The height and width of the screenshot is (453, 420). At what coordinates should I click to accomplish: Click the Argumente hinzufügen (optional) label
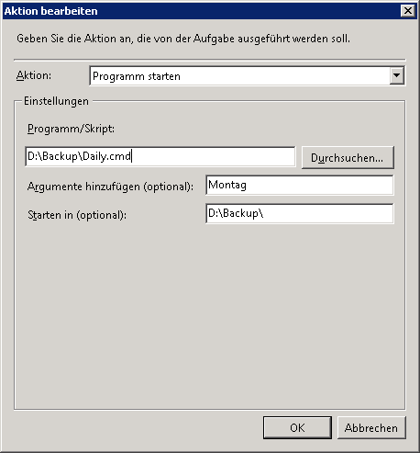click(x=110, y=187)
